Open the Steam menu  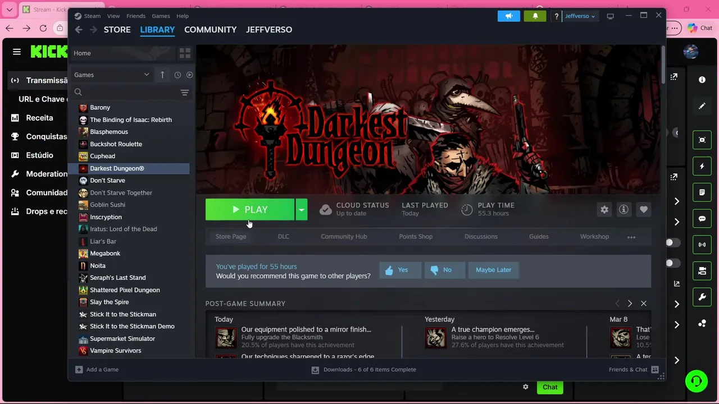pos(92,16)
